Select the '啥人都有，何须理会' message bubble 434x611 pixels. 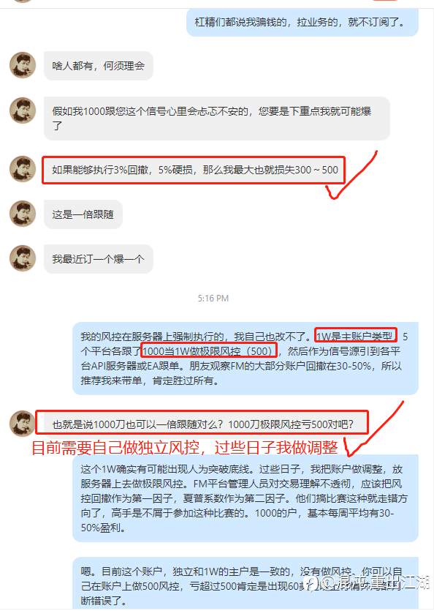coord(99,65)
